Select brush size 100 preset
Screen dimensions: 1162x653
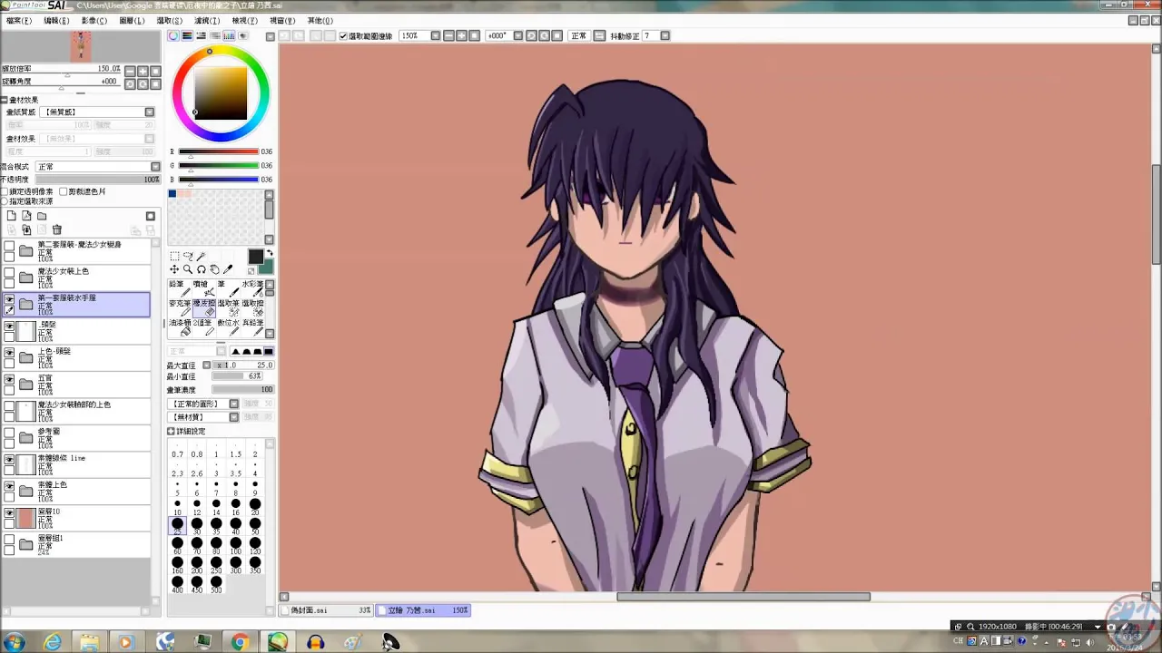236,543
